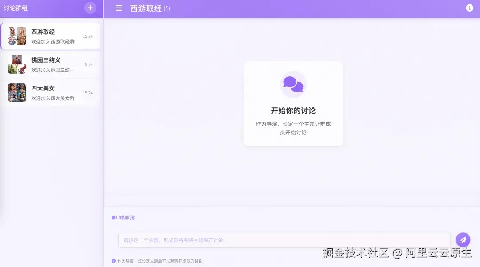The width and height of the screenshot is (480, 267).
Task: Select the 西游取经 group in the list
Action: coord(51,36)
